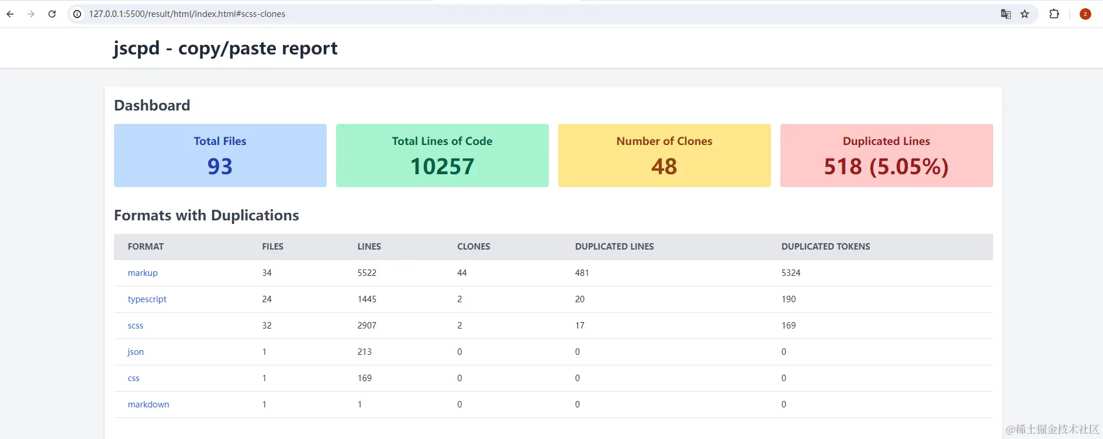Select the Duplicated Lines card
Viewport: 1103px width, 439px height.
887,155
